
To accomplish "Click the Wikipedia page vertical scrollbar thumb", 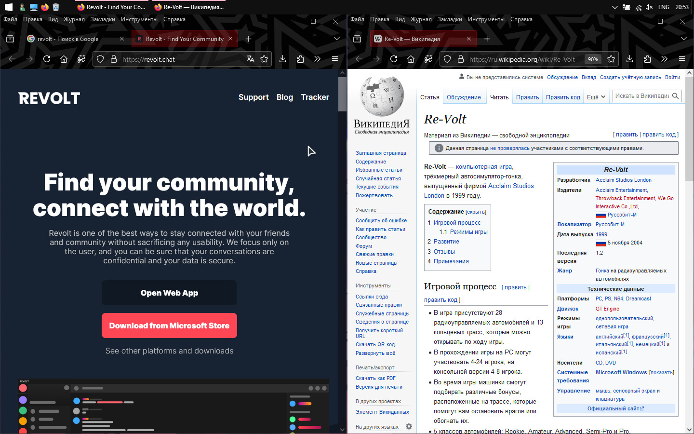I will [689, 129].
